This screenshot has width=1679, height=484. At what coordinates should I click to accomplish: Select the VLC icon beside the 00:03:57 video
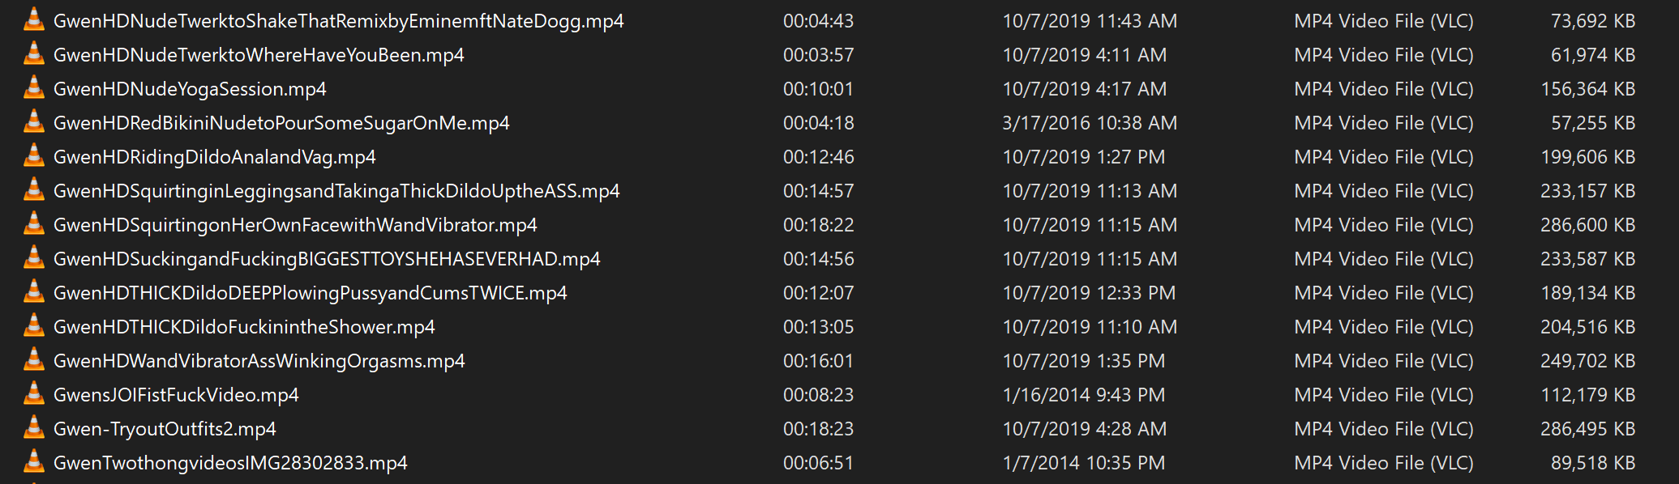pos(34,53)
